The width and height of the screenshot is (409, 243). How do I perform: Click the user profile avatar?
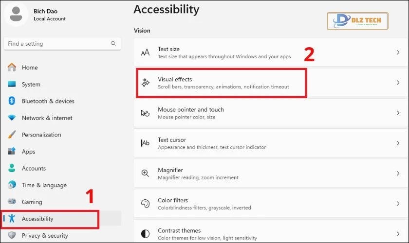[16, 14]
